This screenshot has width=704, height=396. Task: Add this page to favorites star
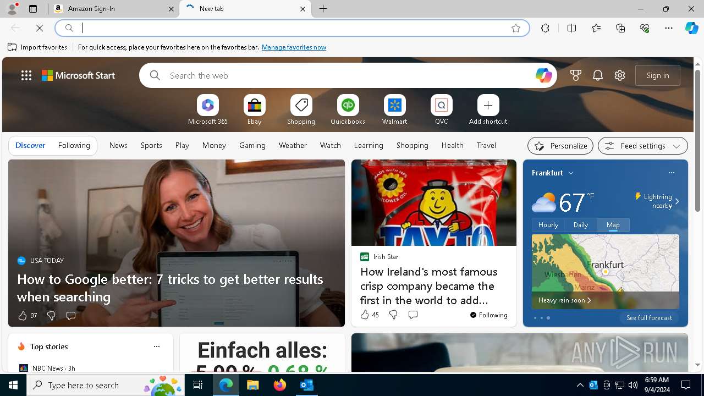coord(516,28)
